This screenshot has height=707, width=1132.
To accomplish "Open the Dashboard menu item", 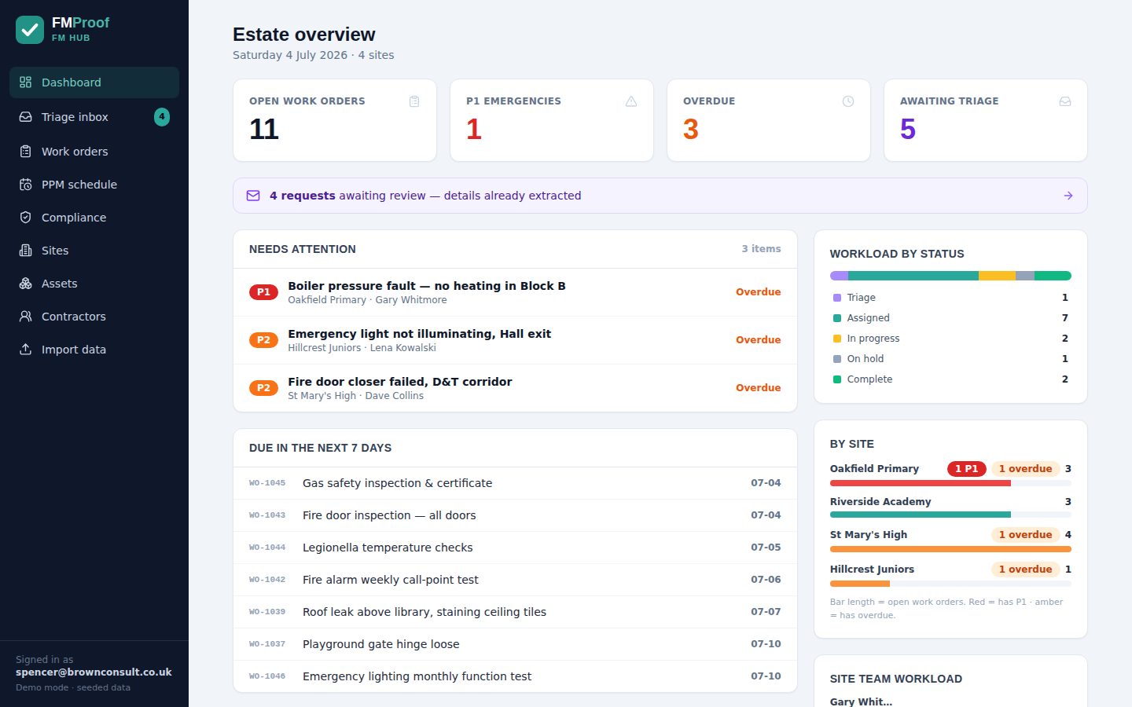I will tap(94, 82).
